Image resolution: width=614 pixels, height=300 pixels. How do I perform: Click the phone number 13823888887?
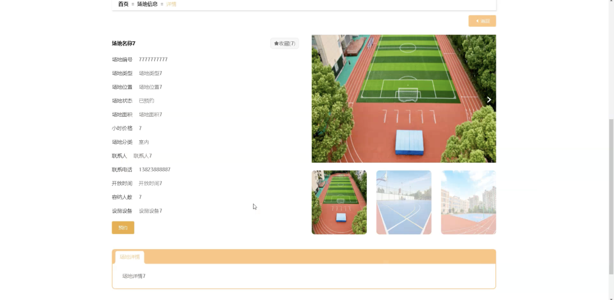[155, 169]
